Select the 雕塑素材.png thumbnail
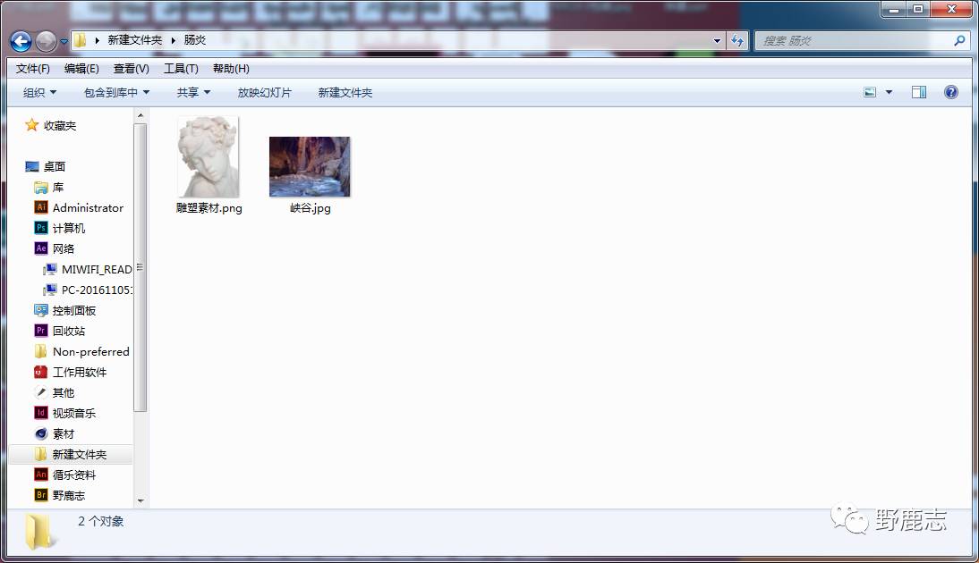 pyautogui.click(x=209, y=157)
